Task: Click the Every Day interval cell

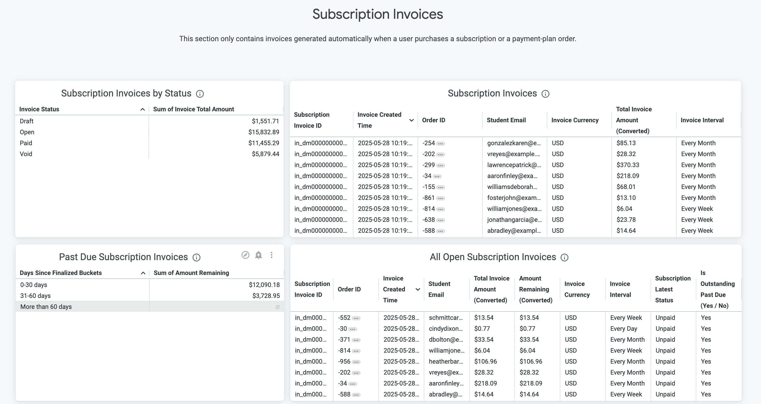Action: pos(623,329)
